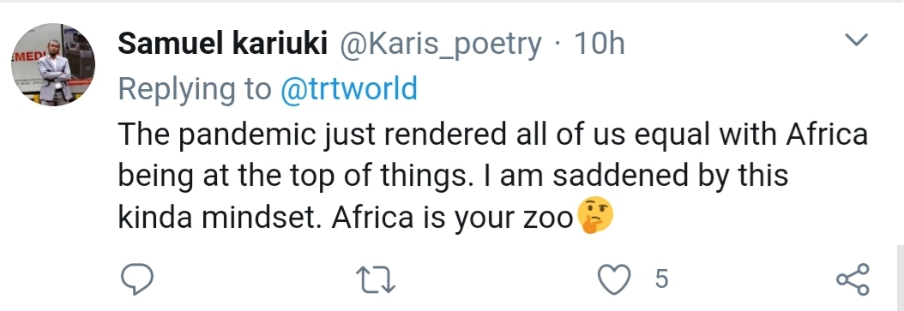Like the tweet with the heart icon
This screenshot has width=904, height=311.
pyautogui.click(x=613, y=279)
